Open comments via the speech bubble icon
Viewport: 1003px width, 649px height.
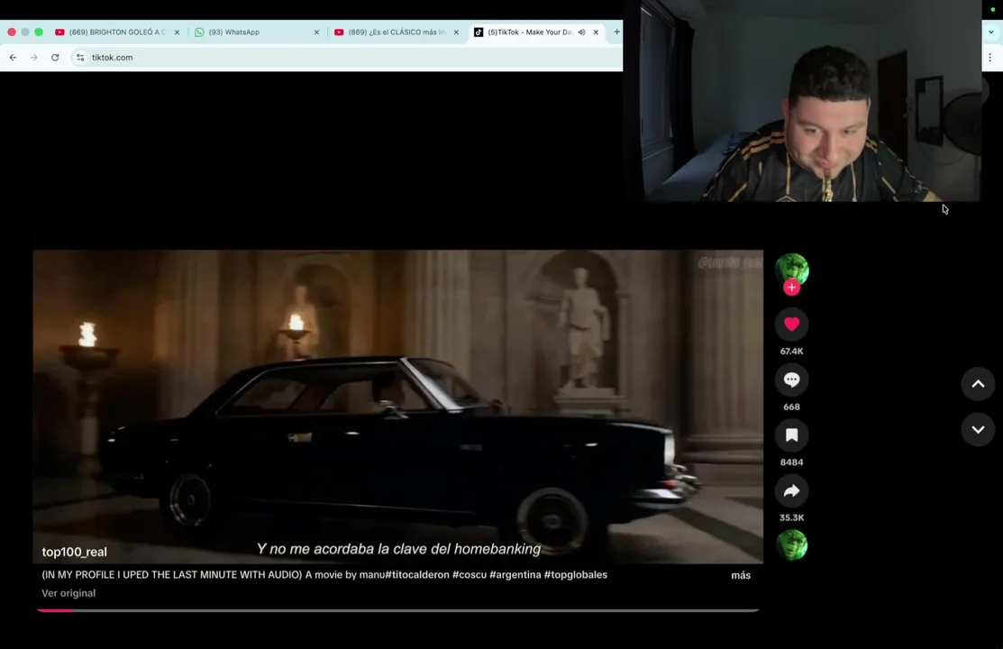(x=791, y=379)
